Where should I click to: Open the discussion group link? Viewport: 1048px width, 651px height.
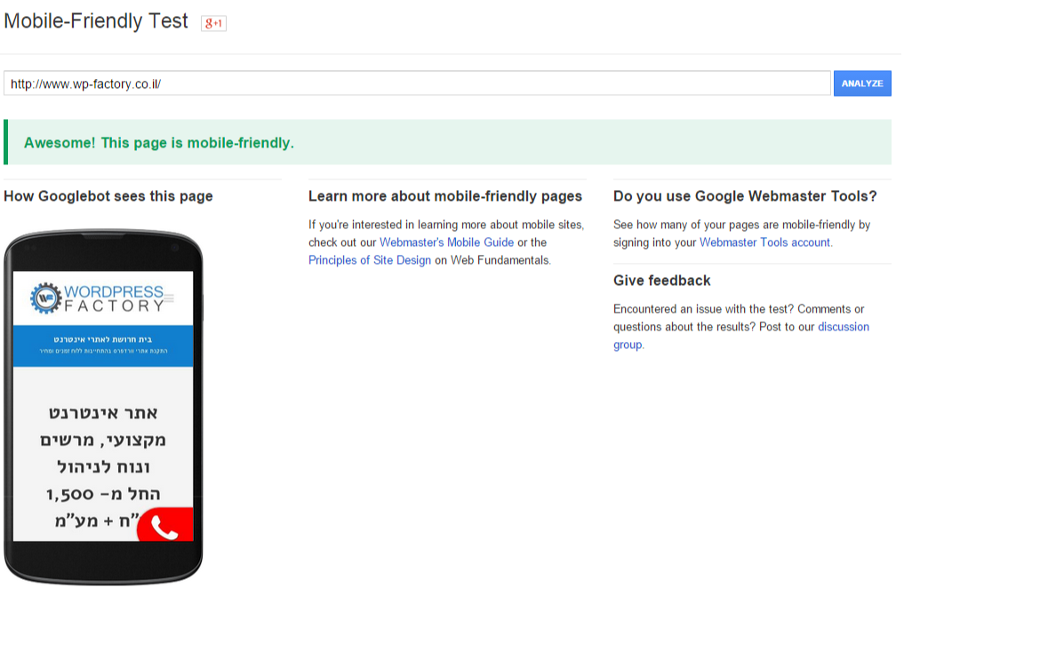844,327
